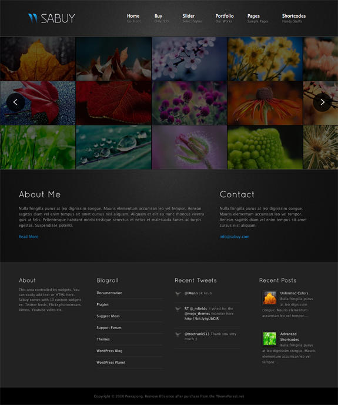The height and width of the screenshot is (405, 338).
Task: Go to previous slide arrow
Action: [15, 102]
